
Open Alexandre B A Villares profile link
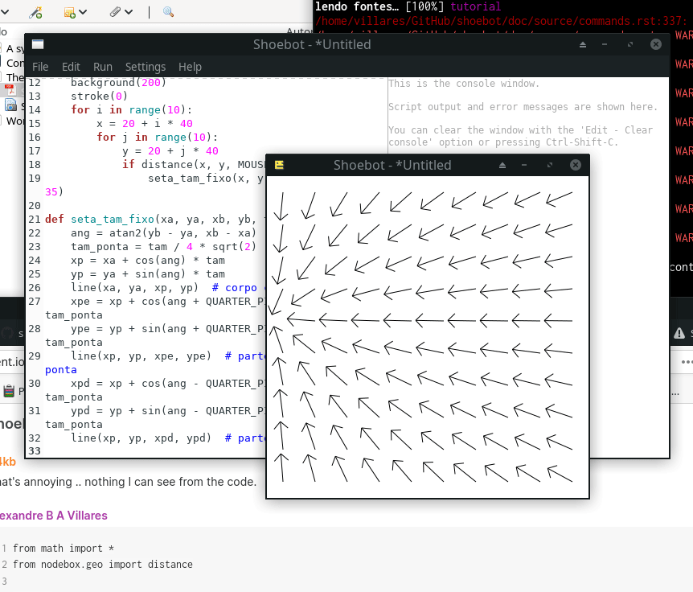(x=53, y=516)
